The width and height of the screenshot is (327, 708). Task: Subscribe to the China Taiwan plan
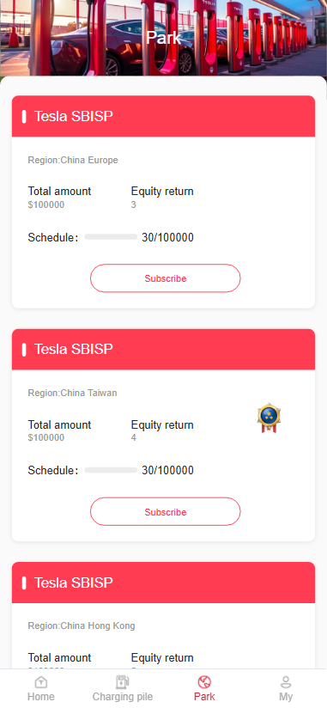(x=165, y=511)
